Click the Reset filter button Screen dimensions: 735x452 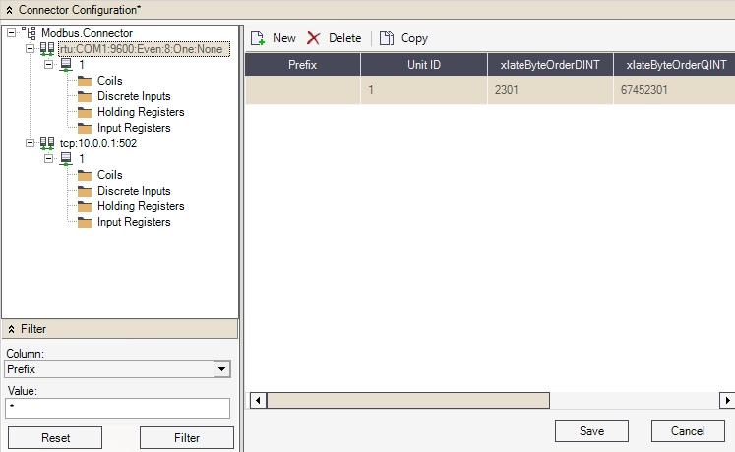(x=54, y=438)
